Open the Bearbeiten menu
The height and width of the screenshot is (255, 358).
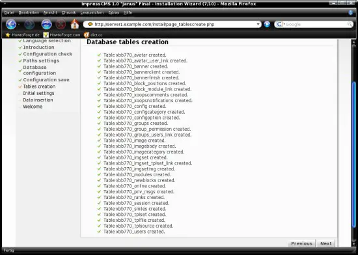[x=29, y=12]
